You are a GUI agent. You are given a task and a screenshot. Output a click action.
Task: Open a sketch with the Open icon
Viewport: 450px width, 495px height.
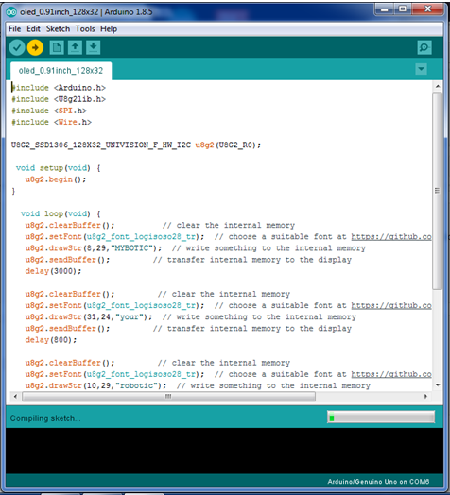[x=75, y=47]
